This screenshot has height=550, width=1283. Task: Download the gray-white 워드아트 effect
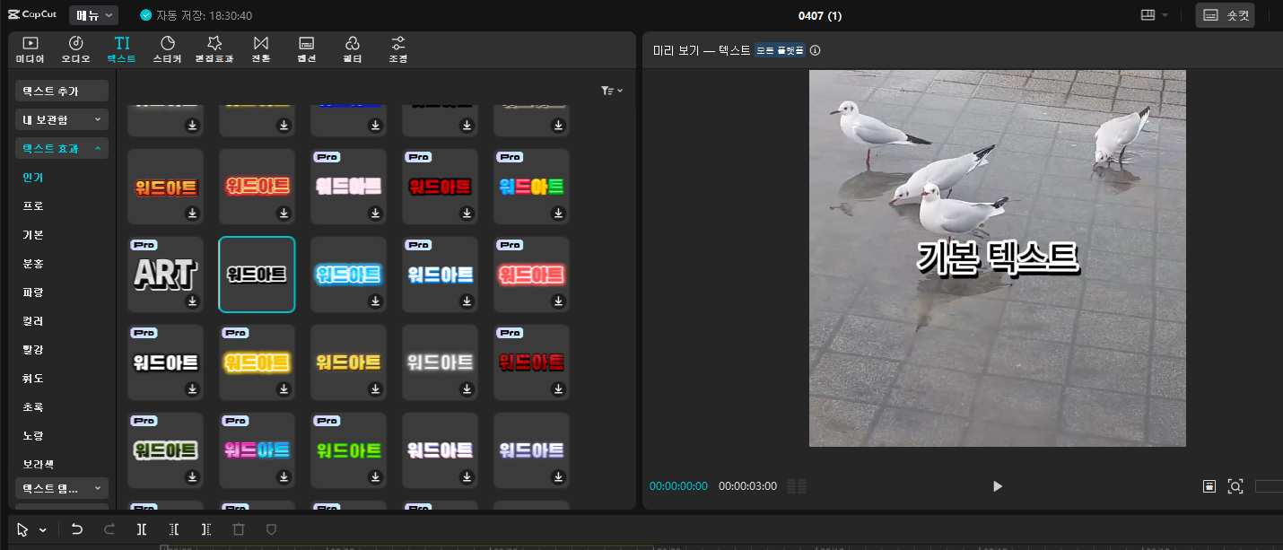(x=467, y=389)
